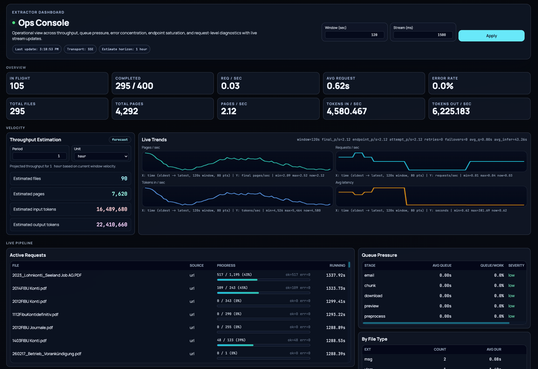This screenshot has width=538, height=369.
Task: Focus the Stream (ms) input field
Action: tap(423, 35)
